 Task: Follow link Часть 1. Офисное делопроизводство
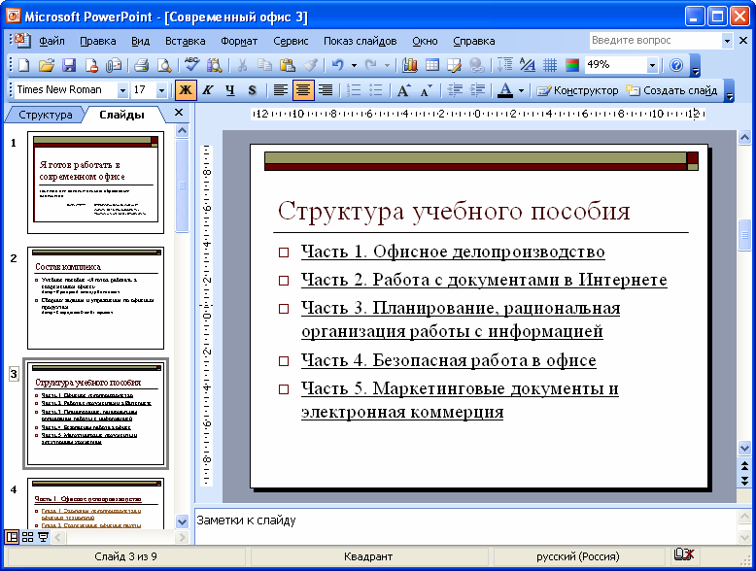[x=453, y=252]
